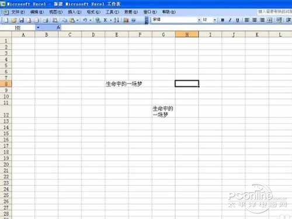Image resolution: width=292 pixels, height=219 pixels.
Task: Click the Save disk icon
Action: point(22,20)
